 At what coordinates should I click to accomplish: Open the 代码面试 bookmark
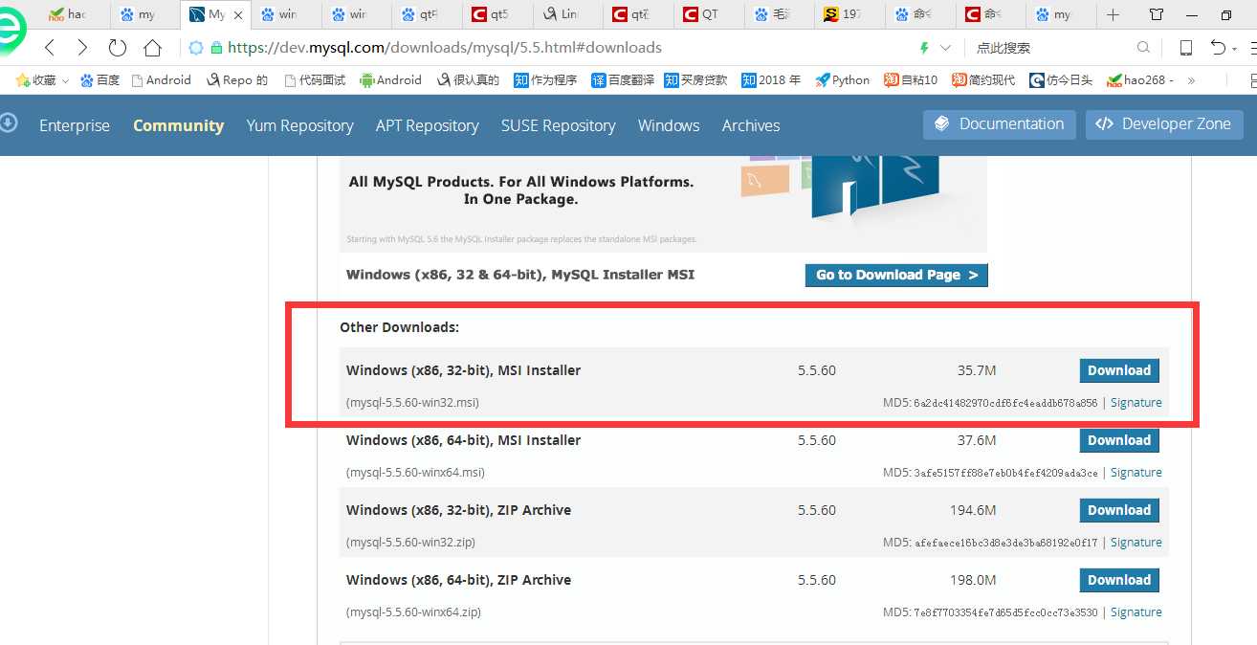tap(315, 80)
